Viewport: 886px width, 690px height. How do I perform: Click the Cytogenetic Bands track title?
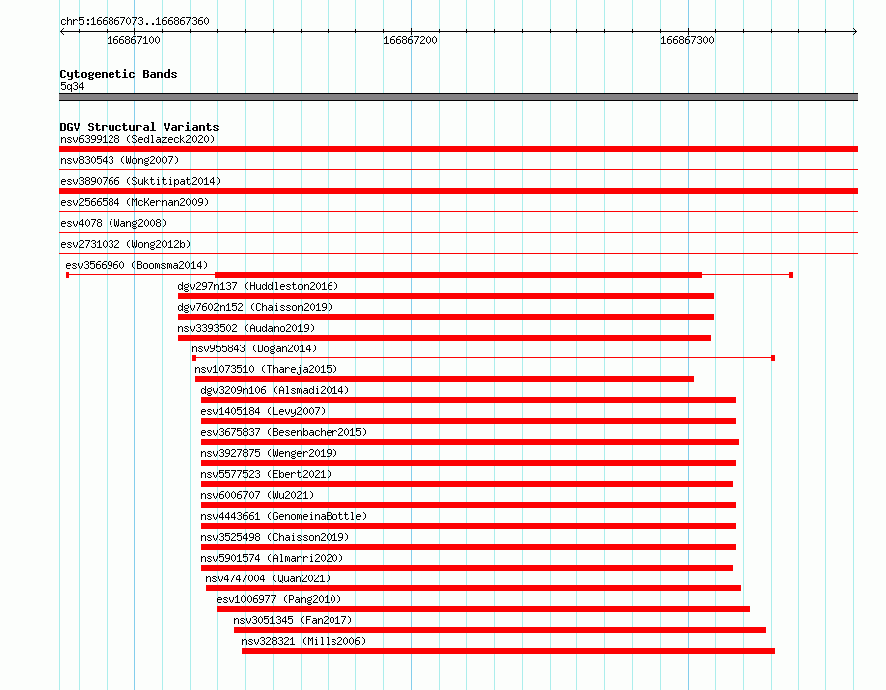pos(118,74)
